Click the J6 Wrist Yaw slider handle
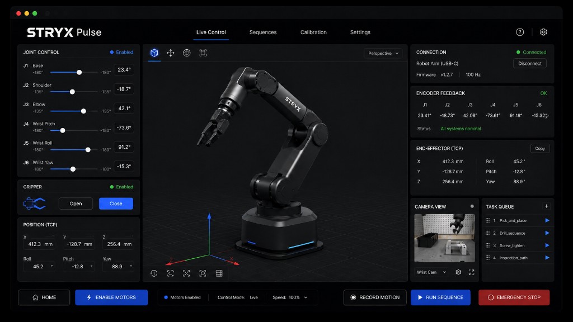The height and width of the screenshot is (322, 573). pos(73,169)
